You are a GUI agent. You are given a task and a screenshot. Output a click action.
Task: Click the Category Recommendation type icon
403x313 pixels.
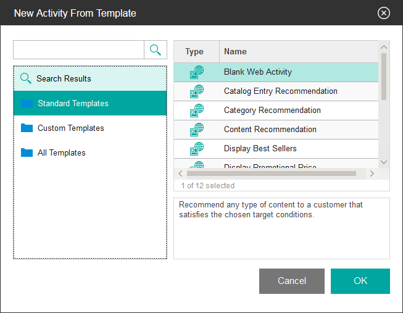click(196, 111)
